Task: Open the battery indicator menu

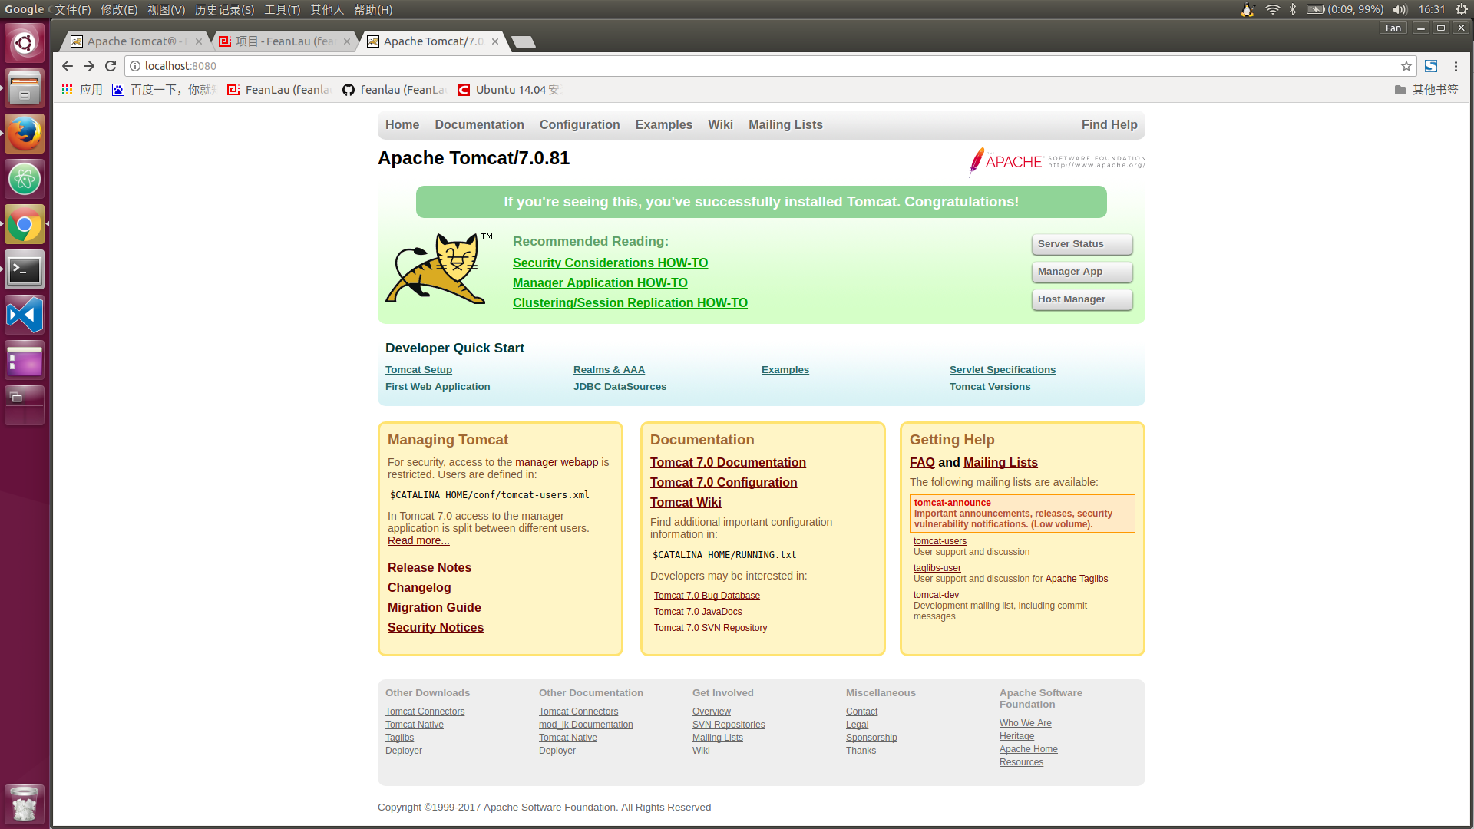Action: point(1315,9)
